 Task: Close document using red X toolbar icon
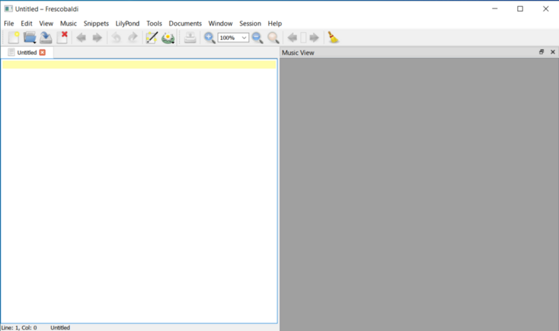(62, 38)
